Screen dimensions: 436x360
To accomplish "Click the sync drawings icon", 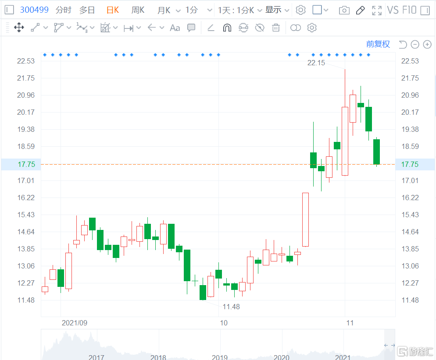I will pos(243,28).
